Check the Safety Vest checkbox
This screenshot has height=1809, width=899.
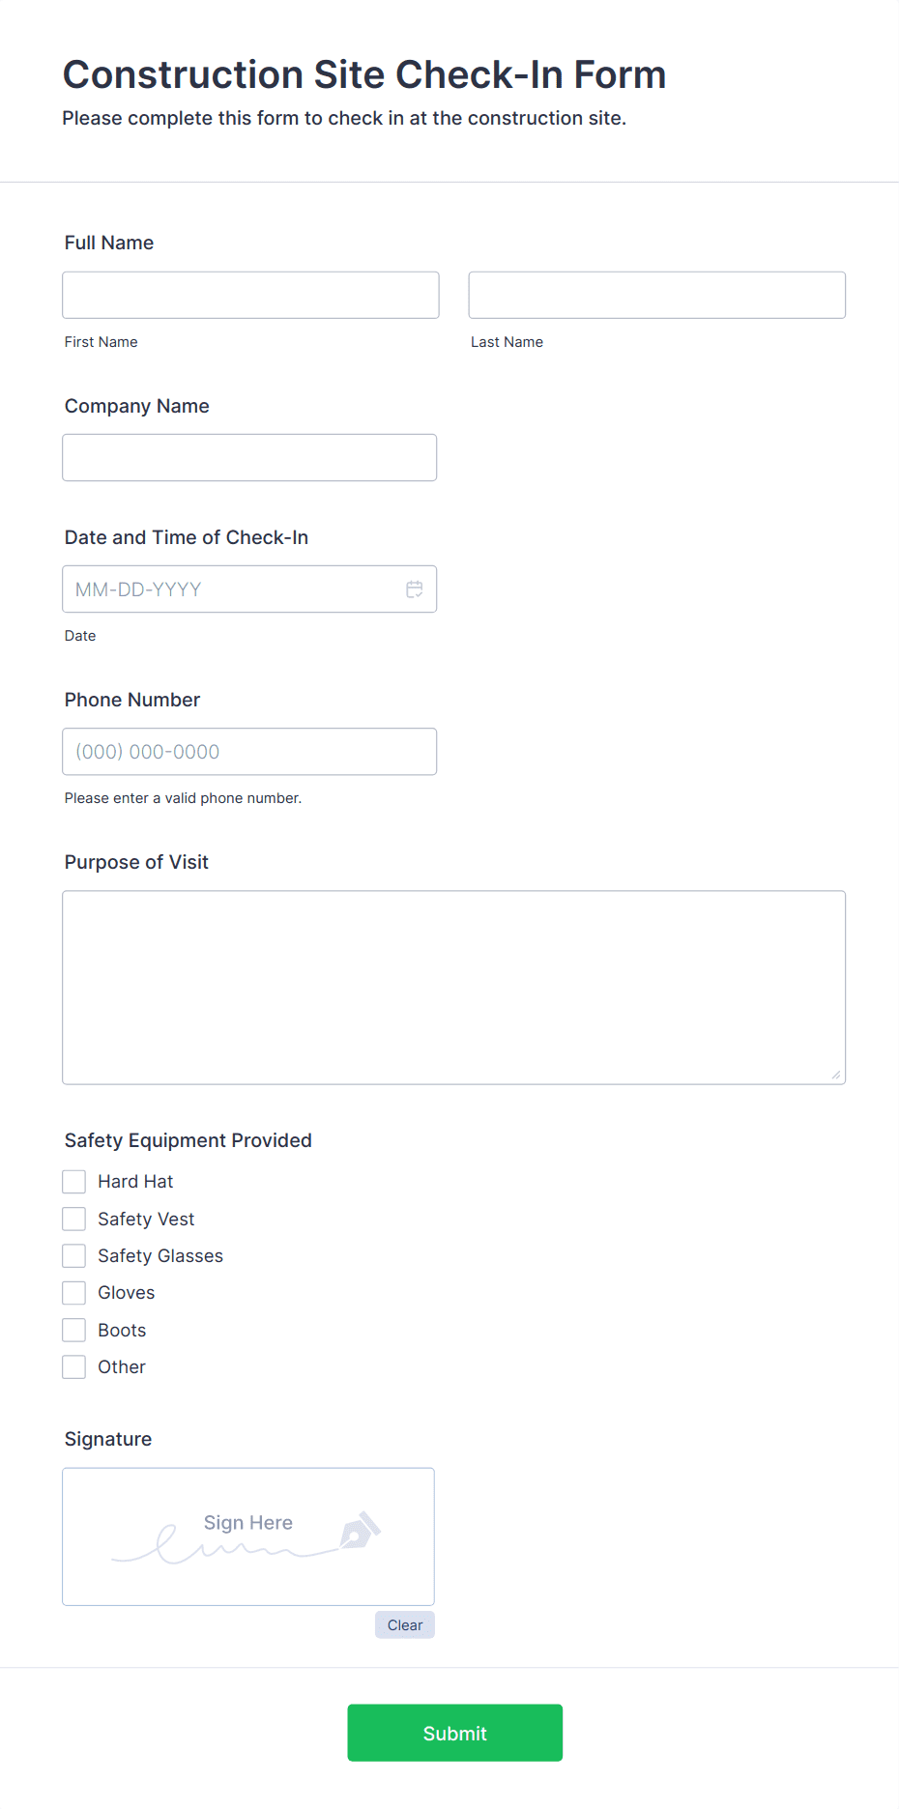pyautogui.click(x=74, y=1220)
